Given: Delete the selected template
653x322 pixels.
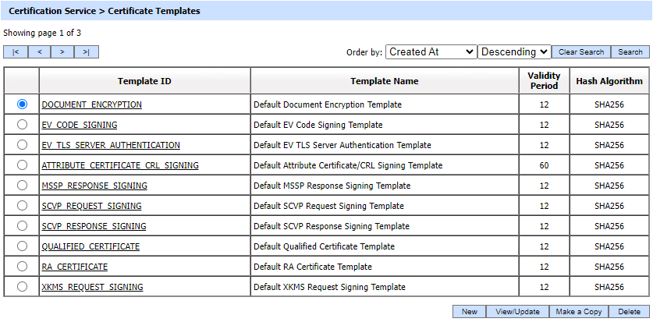Looking at the screenshot, I should [x=629, y=311].
